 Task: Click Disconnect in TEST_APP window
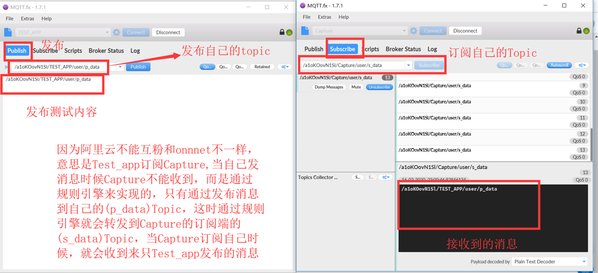pos(168,32)
